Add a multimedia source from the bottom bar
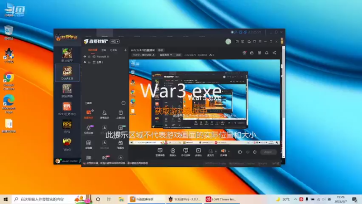362x204 pixels. [198, 152]
